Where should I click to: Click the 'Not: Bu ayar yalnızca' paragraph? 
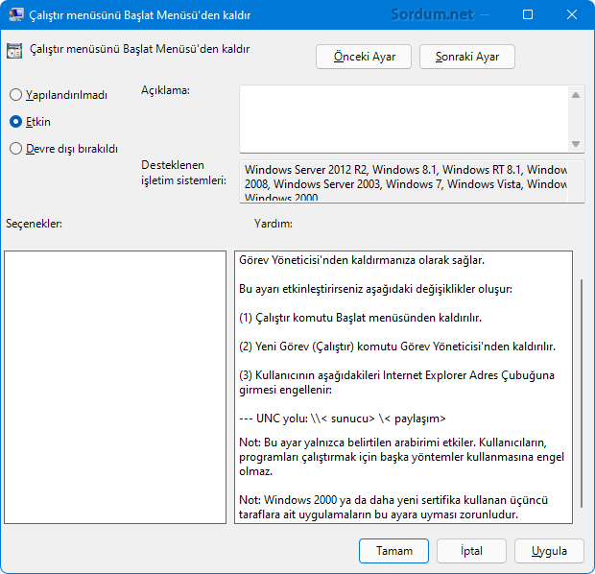click(x=401, y=457)
